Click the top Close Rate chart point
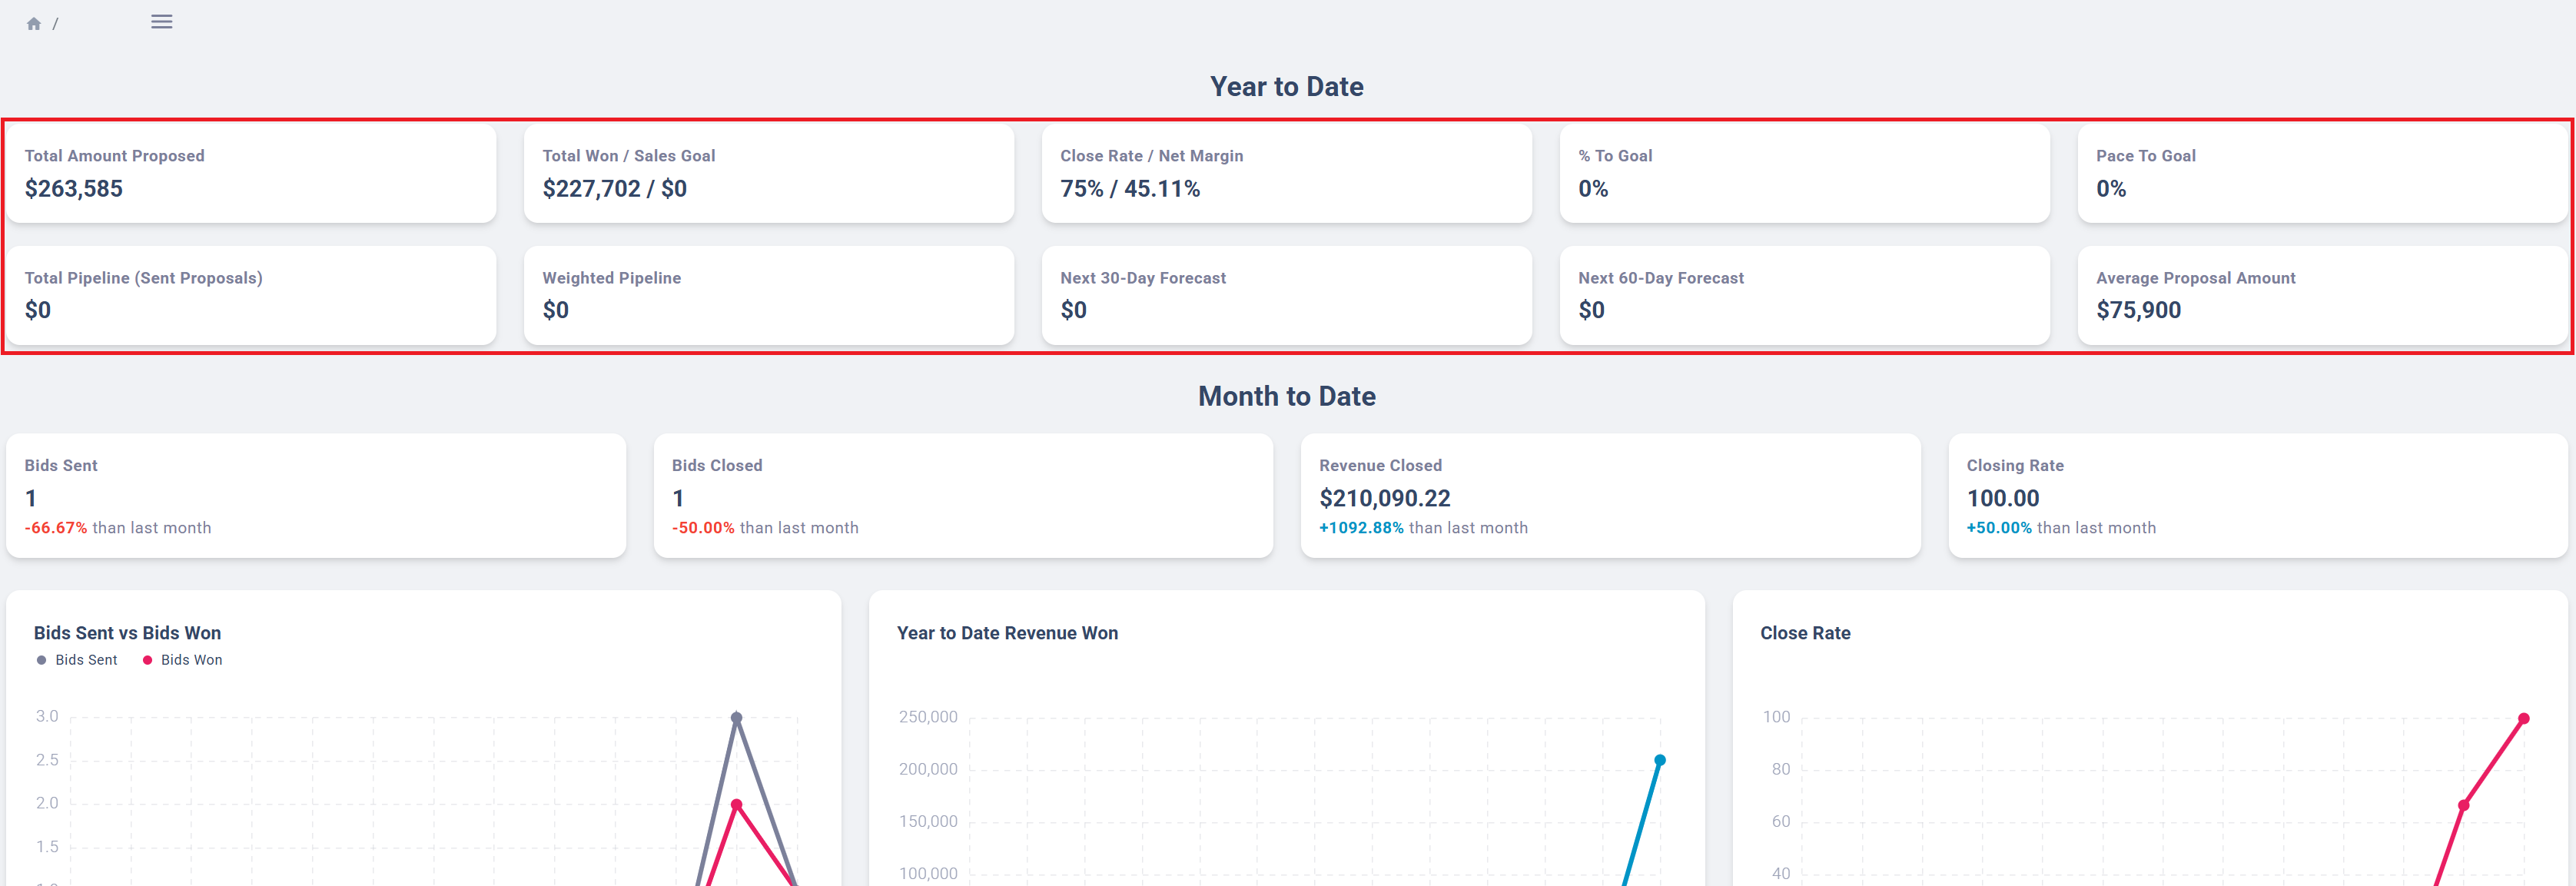Screen dimensions: 2576x886 (2524, 718)
